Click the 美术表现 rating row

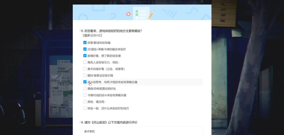point(142,131)
